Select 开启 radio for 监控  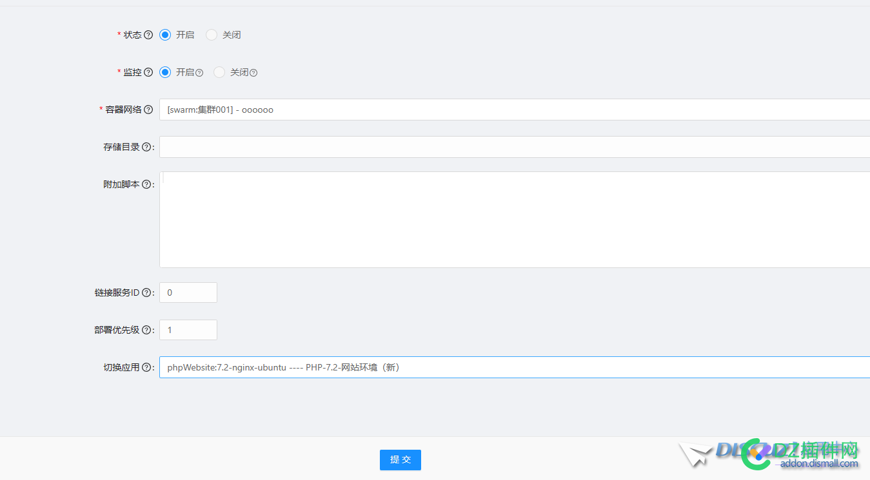coord(165,72)
